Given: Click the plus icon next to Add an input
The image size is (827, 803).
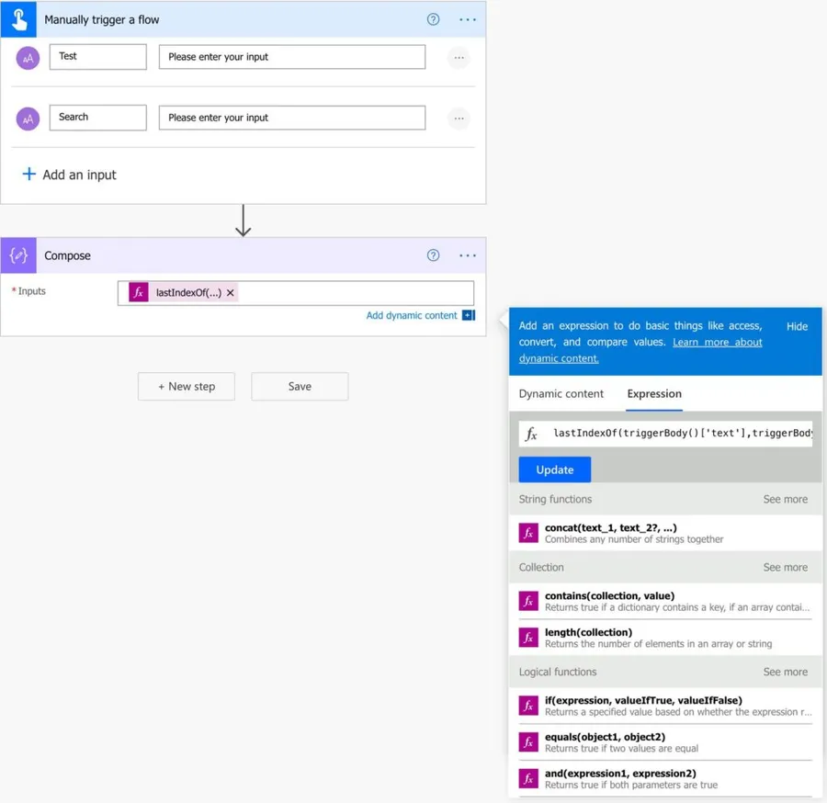Looking at the screenshot, I should 29,175.
